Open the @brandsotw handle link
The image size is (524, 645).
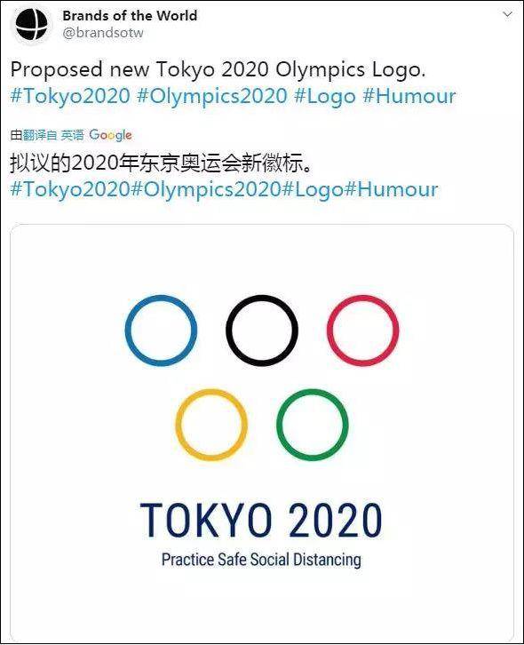pyautogui.click(x=103, y=33)
